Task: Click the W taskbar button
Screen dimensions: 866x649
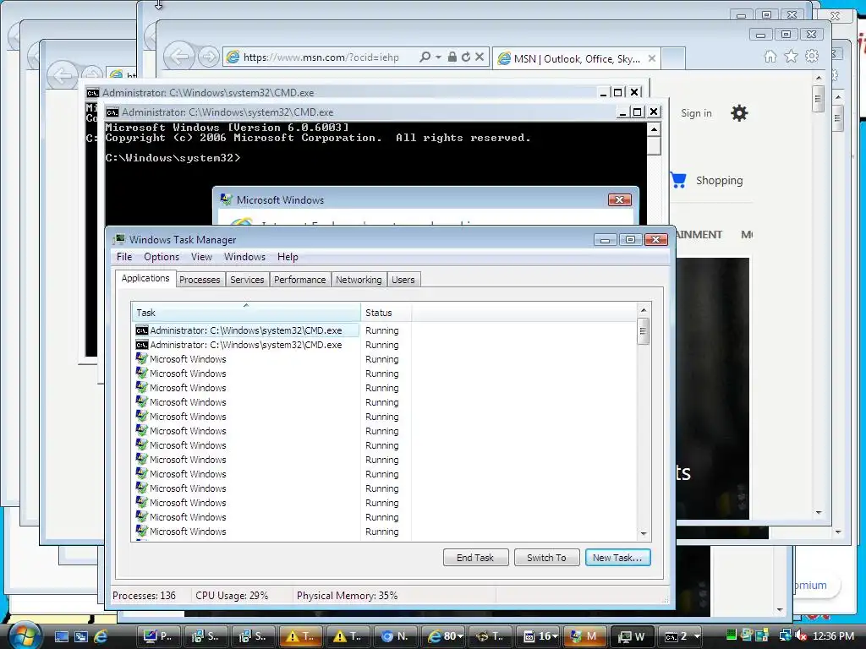Action: pos(632,636)
